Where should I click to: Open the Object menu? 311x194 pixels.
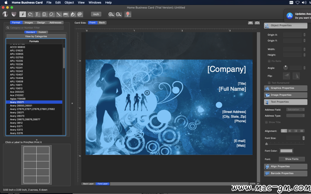click(69, 2)
